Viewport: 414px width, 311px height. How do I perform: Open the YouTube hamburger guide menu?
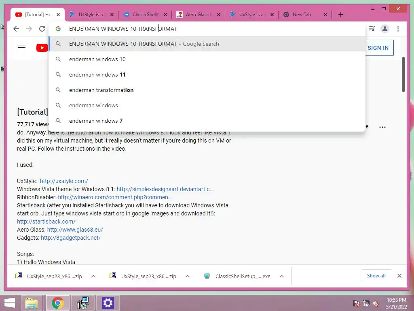click(22, 48)
